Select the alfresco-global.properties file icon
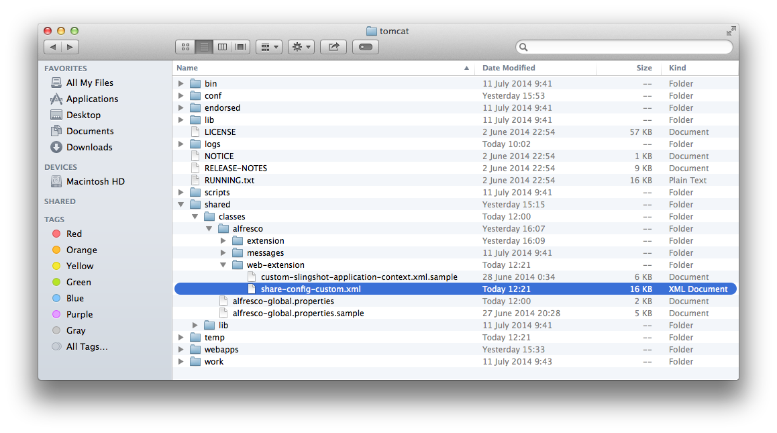 (223, 301)
